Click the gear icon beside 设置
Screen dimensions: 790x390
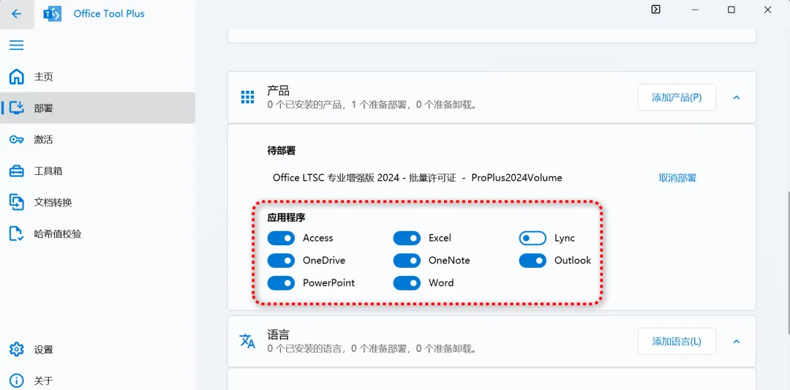coord(17,349)
